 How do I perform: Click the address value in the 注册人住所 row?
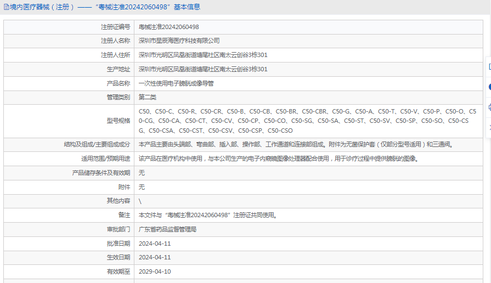203,55
